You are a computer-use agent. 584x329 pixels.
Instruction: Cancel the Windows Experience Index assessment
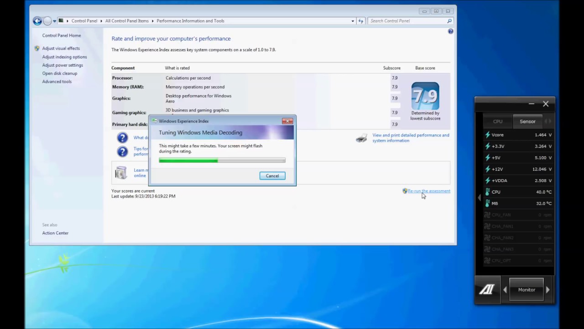coord(272,176)
